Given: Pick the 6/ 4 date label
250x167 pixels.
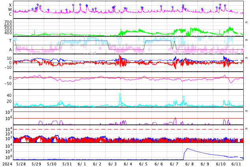Looking at the screenshot, I should pos(128,164).
